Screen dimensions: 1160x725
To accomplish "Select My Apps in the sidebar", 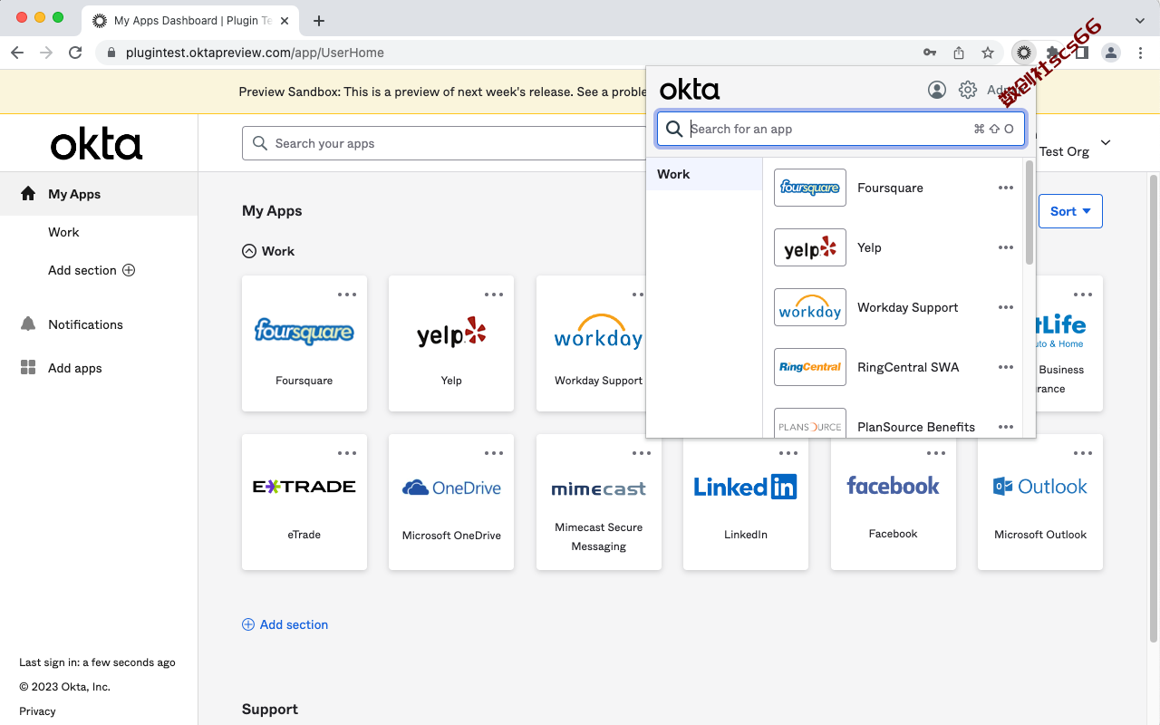I will (99, 194).
